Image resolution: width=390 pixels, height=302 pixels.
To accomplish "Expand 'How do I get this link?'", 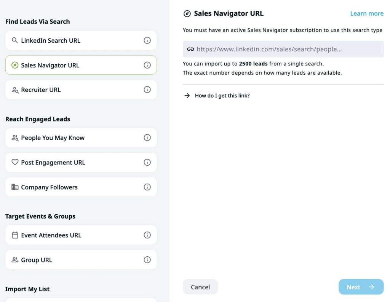I will coord(222,96).
